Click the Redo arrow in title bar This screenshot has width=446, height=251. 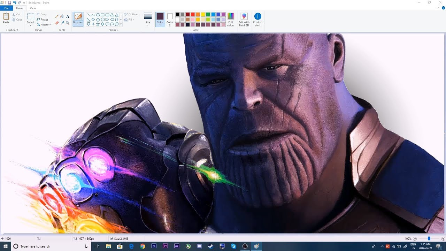(20, 2)
